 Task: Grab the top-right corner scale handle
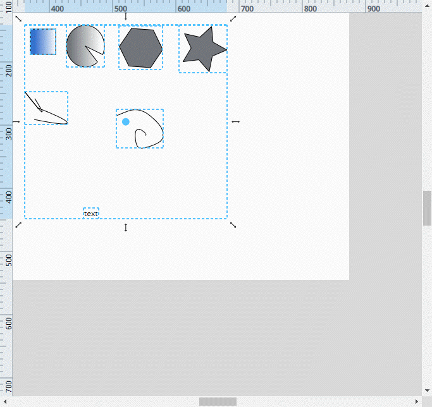233,18
